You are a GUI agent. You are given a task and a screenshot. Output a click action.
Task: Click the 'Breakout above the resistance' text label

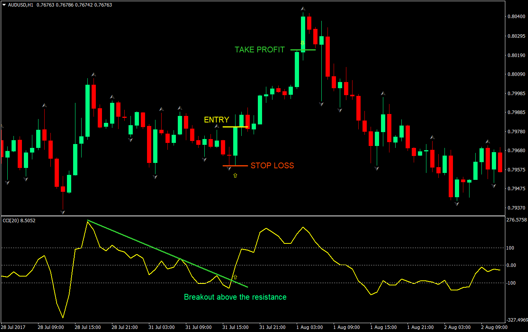point(235,297)
